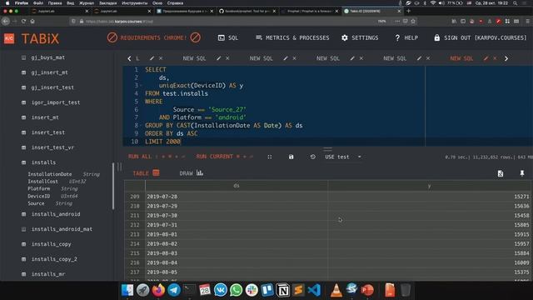533x300 pixels.
Task: Open VLC from the Dock
Action: (x=336, y=290)
